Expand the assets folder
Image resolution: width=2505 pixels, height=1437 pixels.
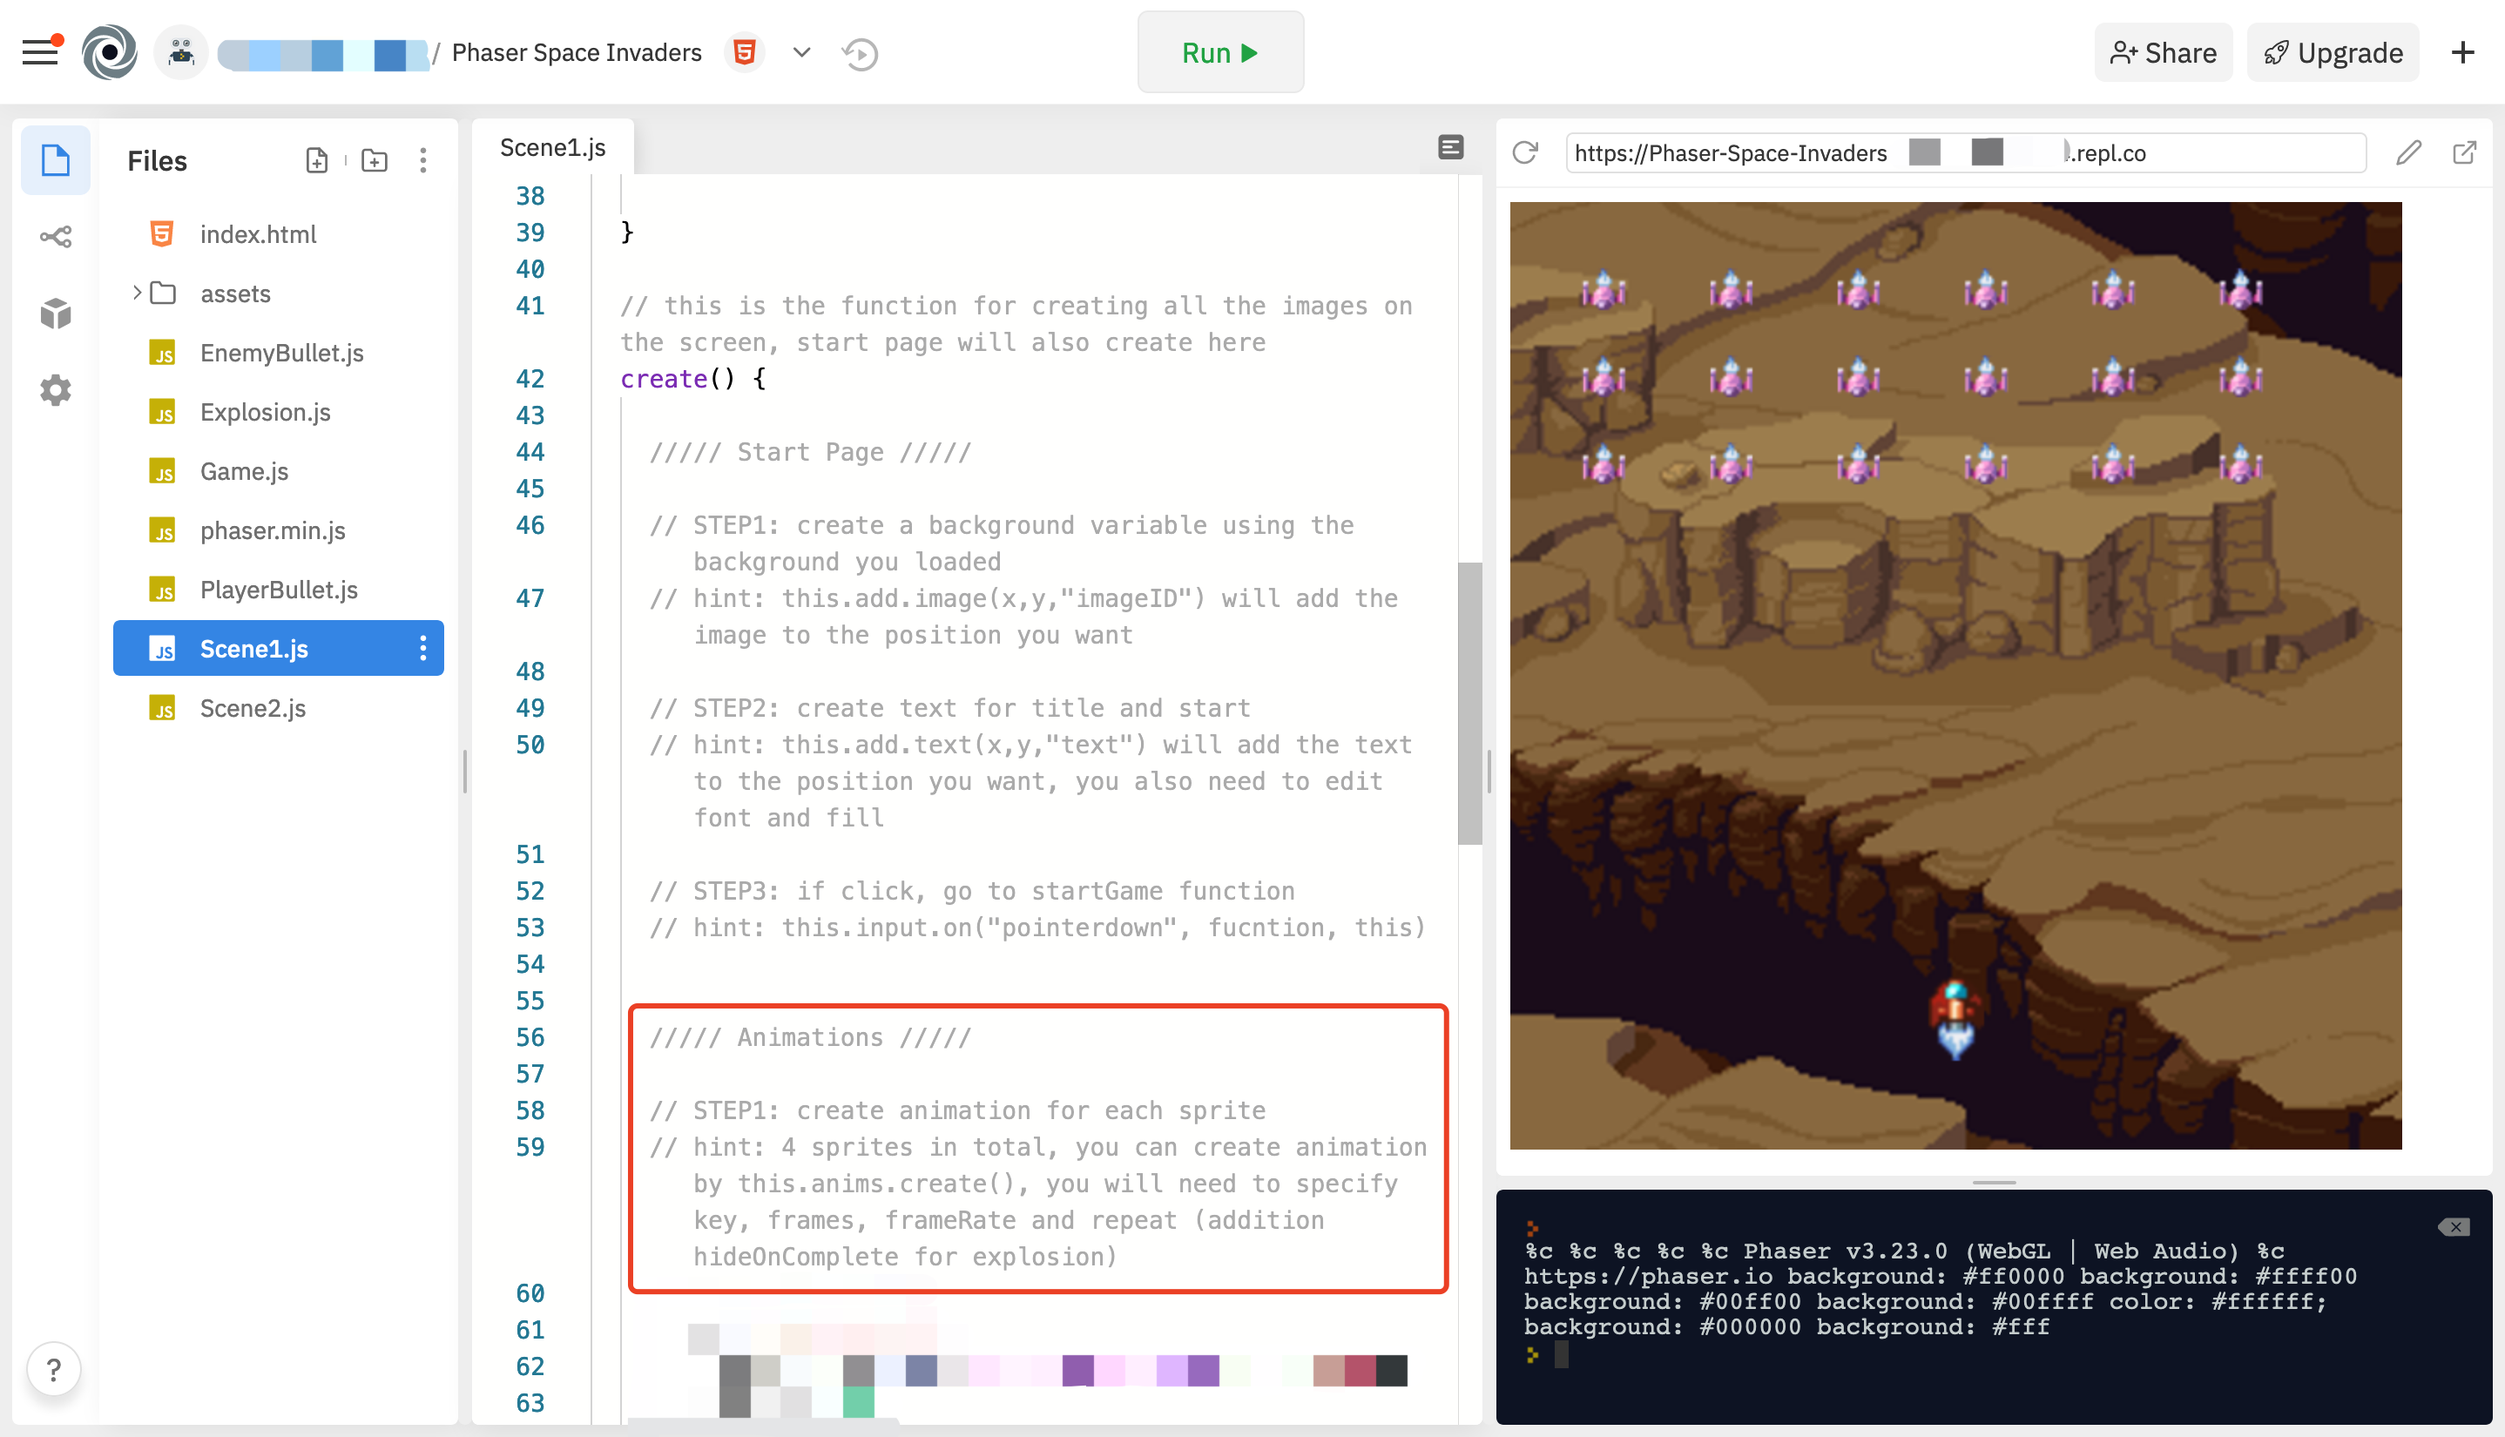(138, 293)
